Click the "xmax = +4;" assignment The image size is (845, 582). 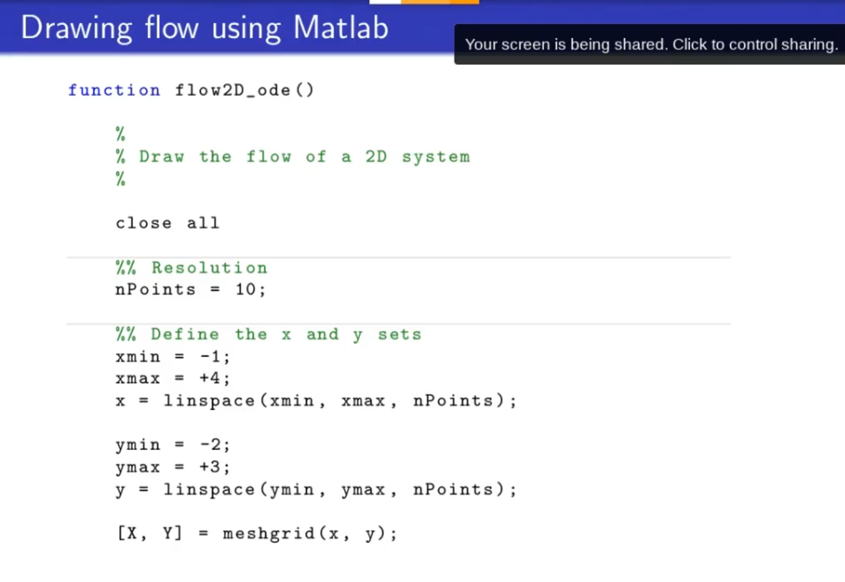(x=172, y=378)
